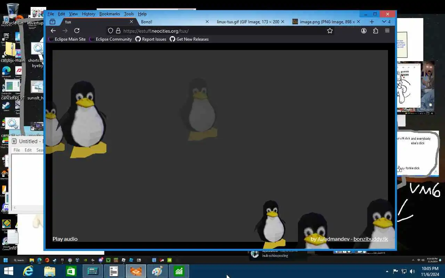
Task: Reload the tux page
Action: pyautogui.click(x=77, y=31)
